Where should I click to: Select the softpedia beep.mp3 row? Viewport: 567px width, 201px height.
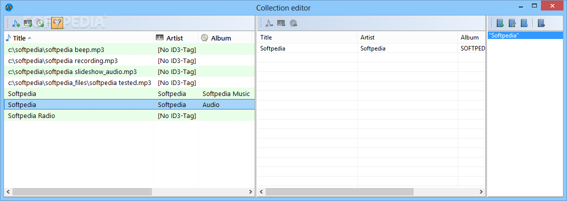coord(129,50)
